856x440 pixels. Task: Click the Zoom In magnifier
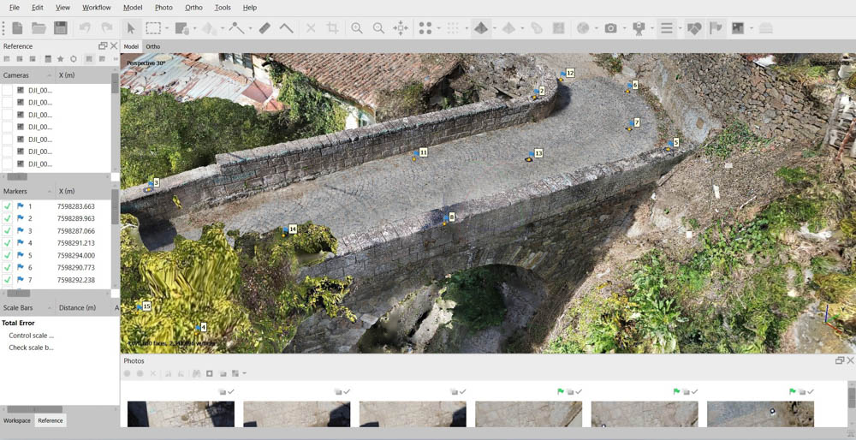[357, 28]
